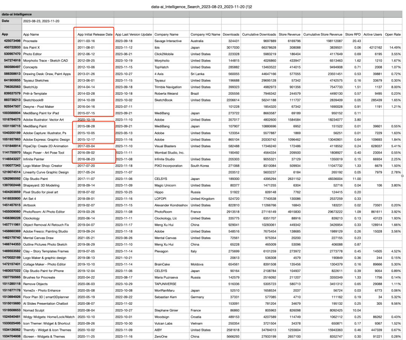
Task: Click the 'App Initial Release Date' column header
Action: click(95, 35)
